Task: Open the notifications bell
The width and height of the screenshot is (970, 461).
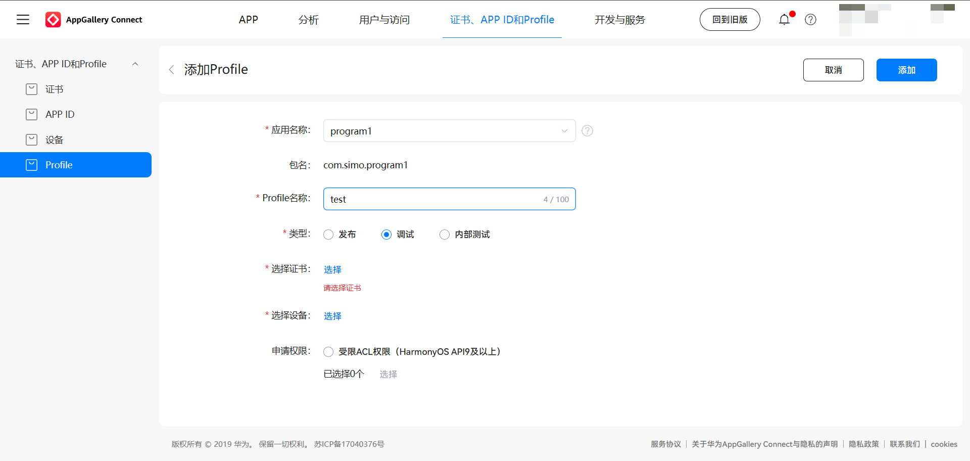Action: tap(784, 20)
